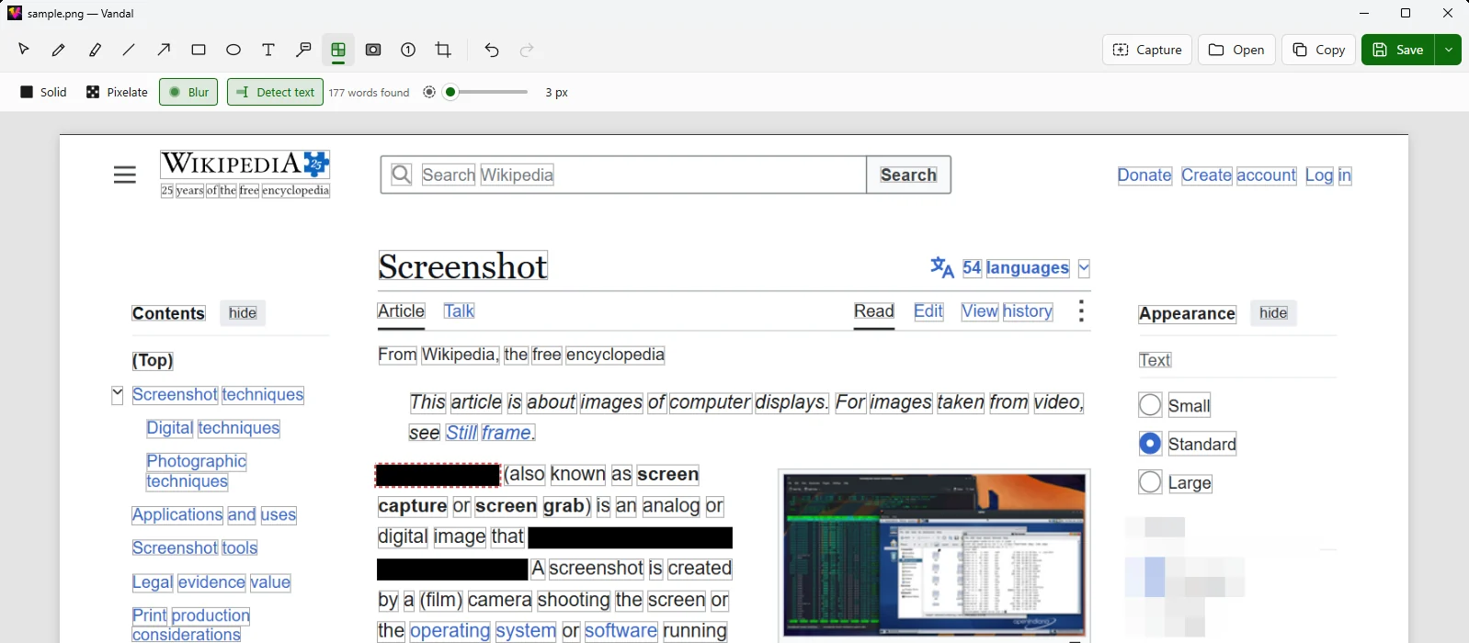1469x643 pixels.
Task: Click the hamburger menu in the captured page
Action: [125, 175]
